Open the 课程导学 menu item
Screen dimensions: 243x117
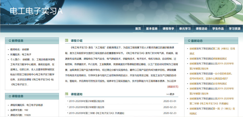[x=168, y=29]
